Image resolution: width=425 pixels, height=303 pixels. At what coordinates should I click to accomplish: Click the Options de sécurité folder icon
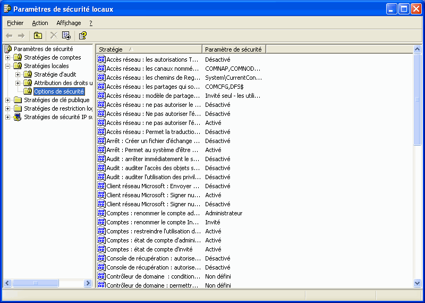(x=28, y=91)
